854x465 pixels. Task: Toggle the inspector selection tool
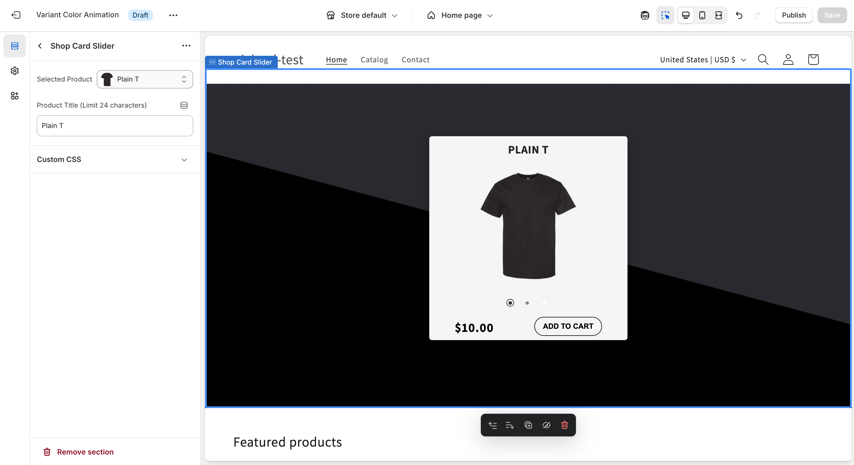[x=665, y=15]
